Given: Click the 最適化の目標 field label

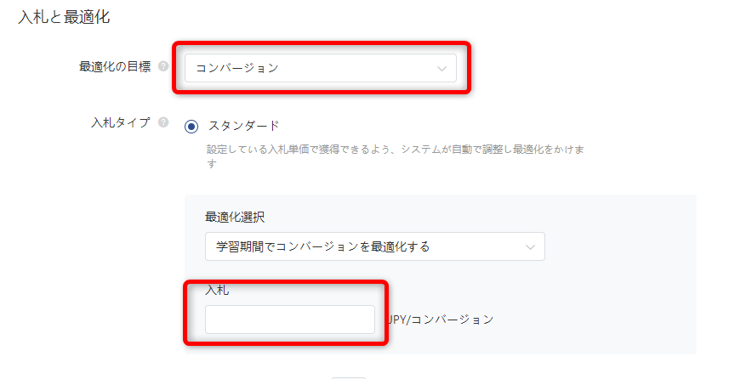Looking at the screenshot, I should (x=114, y=67).
